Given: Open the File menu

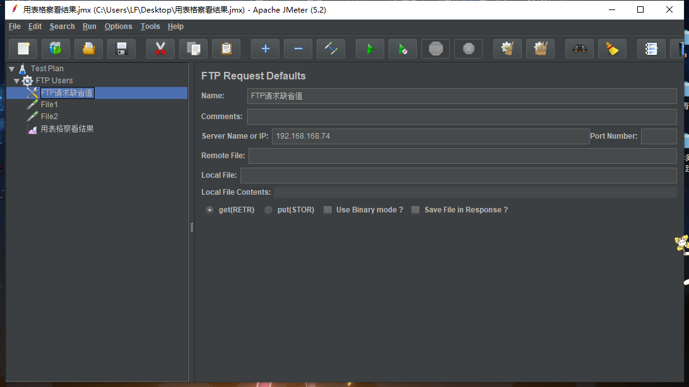Looking at the screenshot, I should [15, 26].
